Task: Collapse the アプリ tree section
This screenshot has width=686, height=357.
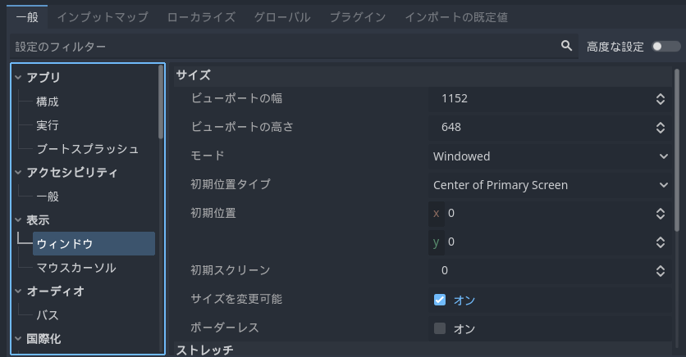Action: pos(18,78)
